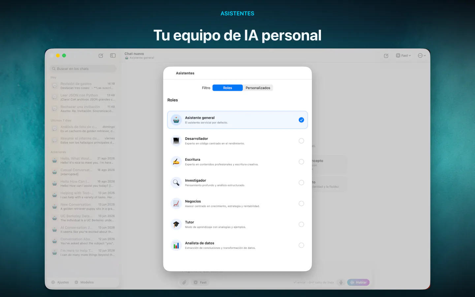
Task: Select the Investigador radio button
Action: (301, 182)
